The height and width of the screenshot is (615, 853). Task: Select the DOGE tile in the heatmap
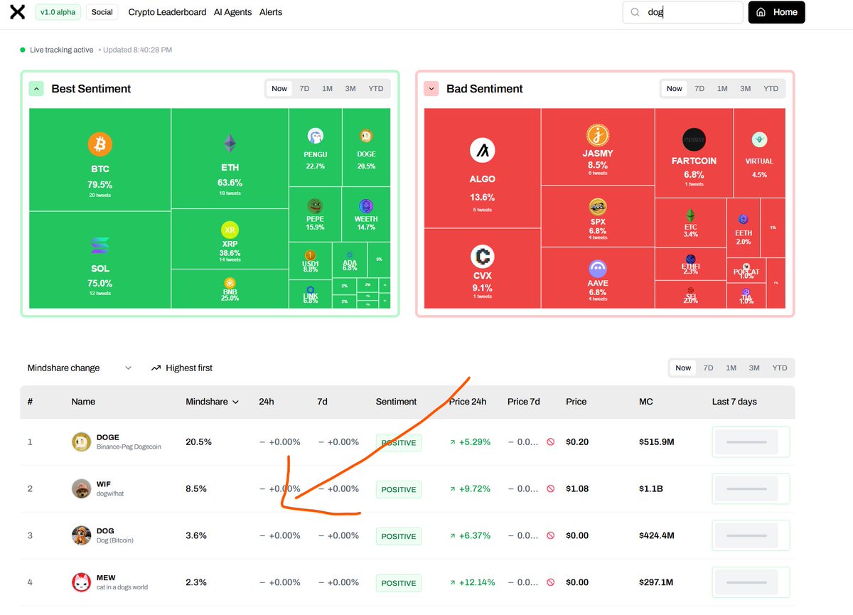366,147
